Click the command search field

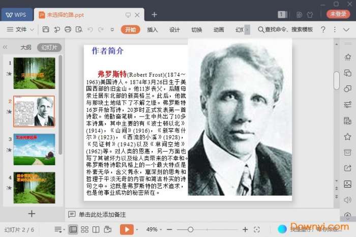(285, 29)
